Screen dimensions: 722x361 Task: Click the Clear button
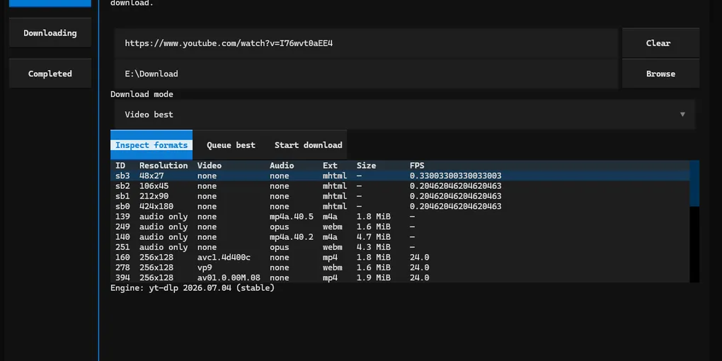tap(660, 42)
